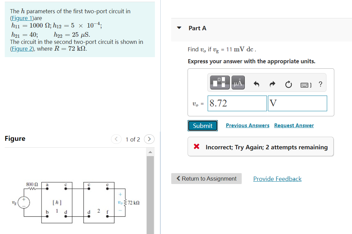
Task: Go to the previous figure page
Action: point(116,139)
